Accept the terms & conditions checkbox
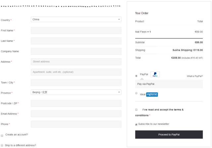Screen dimensions: 212x148 pyautogui.click(x=136, y=109)
